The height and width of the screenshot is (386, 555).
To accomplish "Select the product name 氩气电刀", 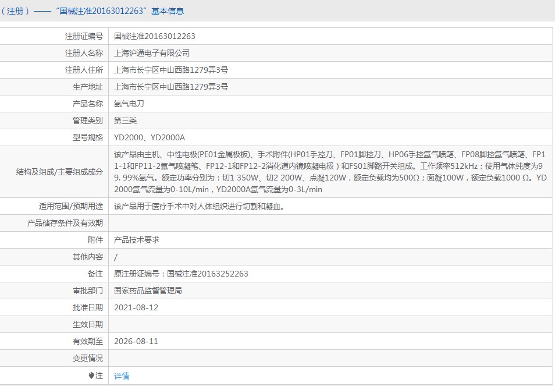I will (x=129, y=104).
